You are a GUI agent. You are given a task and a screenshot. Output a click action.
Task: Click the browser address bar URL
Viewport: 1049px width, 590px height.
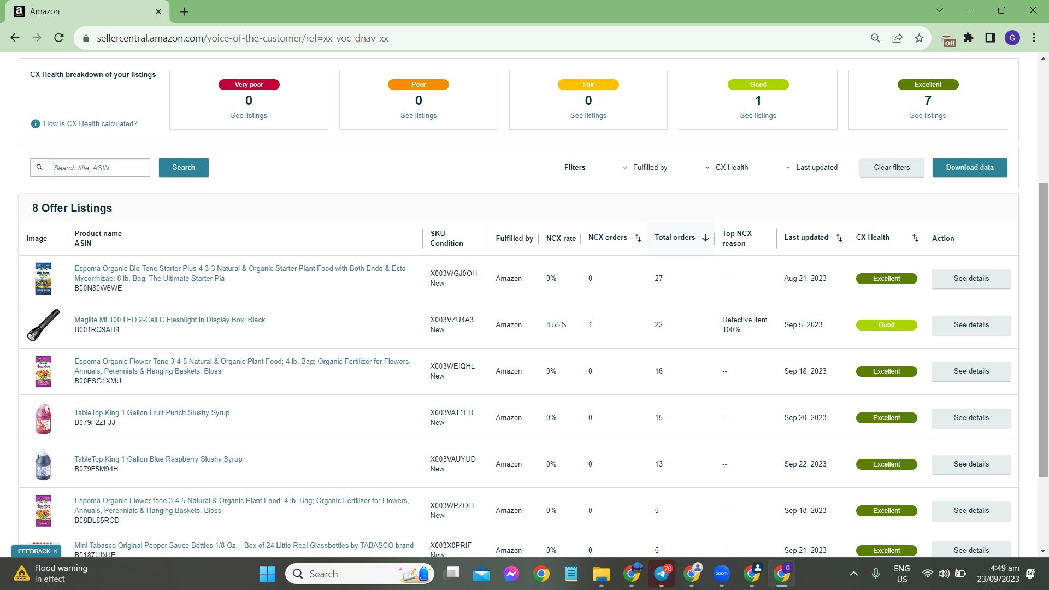point(243,38)
